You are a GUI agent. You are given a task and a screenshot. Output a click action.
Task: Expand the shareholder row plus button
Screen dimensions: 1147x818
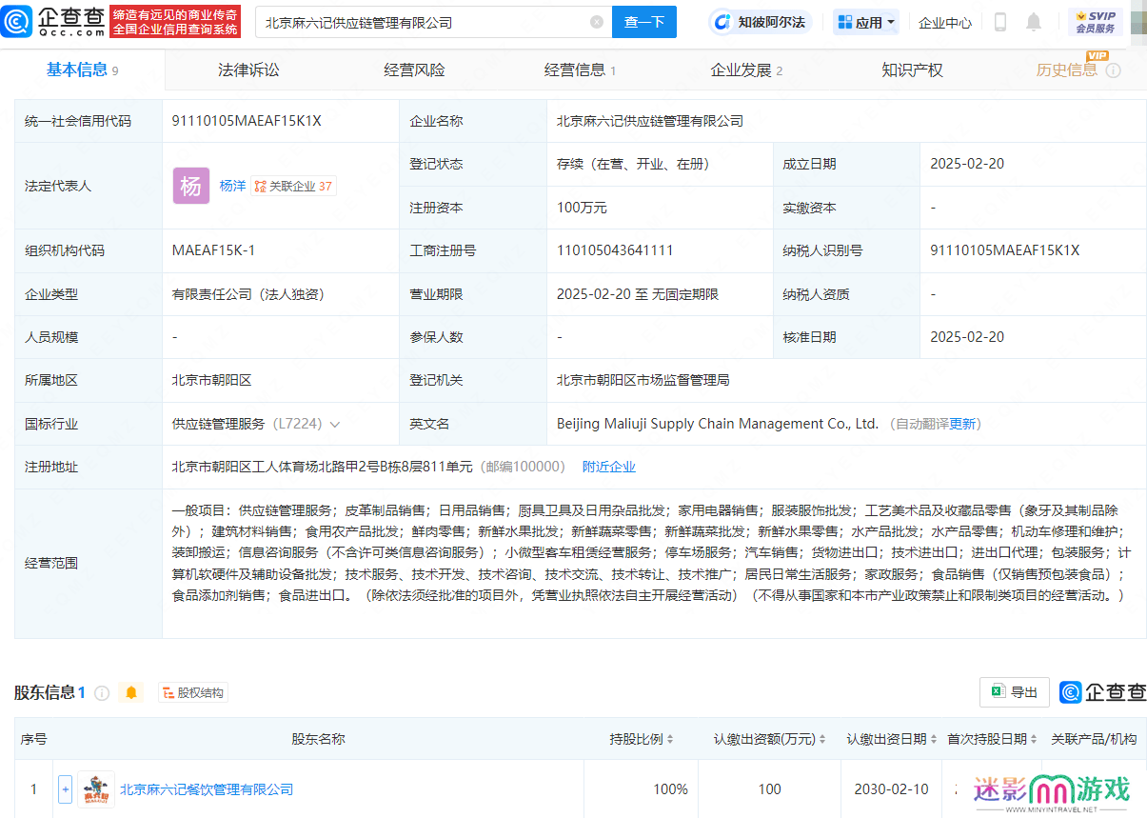[x=65, y=789]
